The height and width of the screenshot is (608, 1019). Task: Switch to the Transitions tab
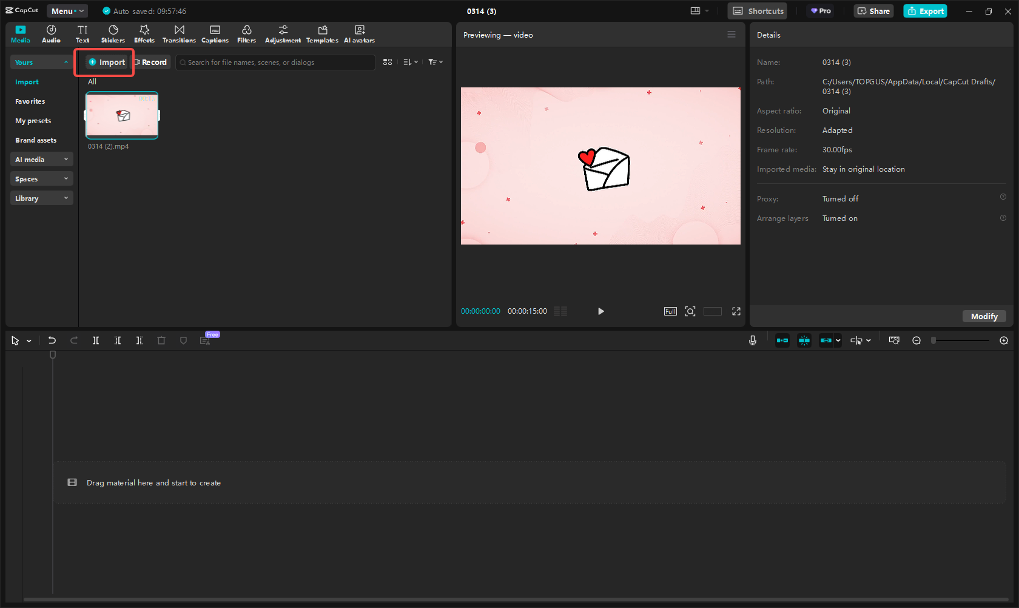point(179,34)
